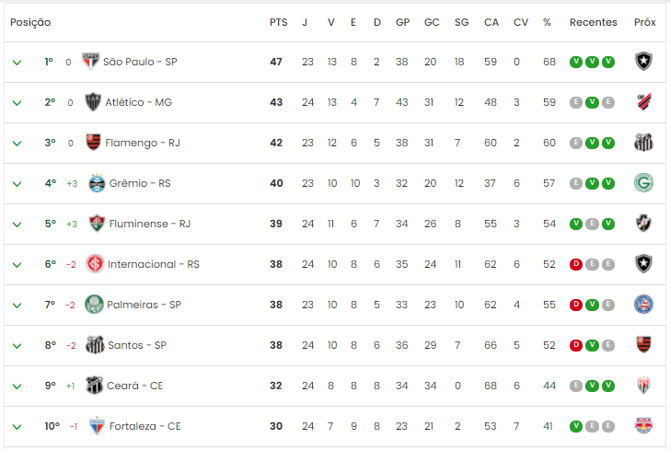The image size is (670, 450).
Task: Click Bahia next-opponent crest in Palmeiras row
Action: (x=643, y=305)
